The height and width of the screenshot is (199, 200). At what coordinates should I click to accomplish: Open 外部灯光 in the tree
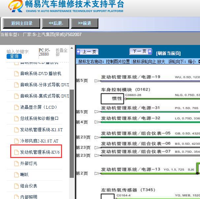click(29, 163)
